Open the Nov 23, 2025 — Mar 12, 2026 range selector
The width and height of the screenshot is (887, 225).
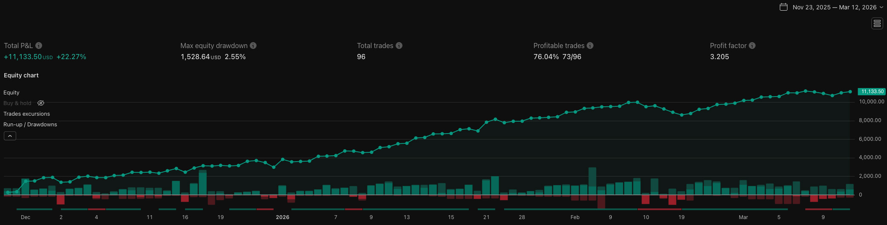tap(834, 7)
